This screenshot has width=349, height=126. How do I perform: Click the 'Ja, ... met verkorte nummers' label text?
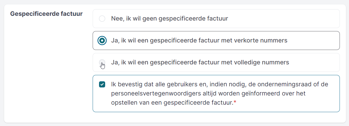(199, 41)
